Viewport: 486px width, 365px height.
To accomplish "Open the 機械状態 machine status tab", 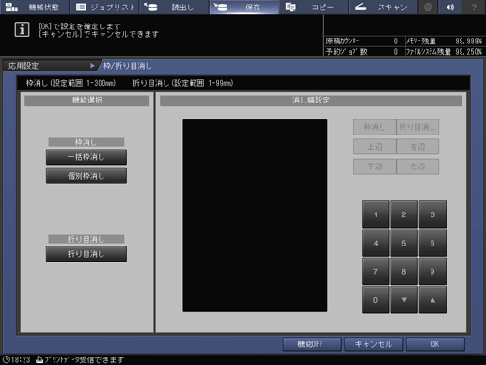I will coord(34,7).
